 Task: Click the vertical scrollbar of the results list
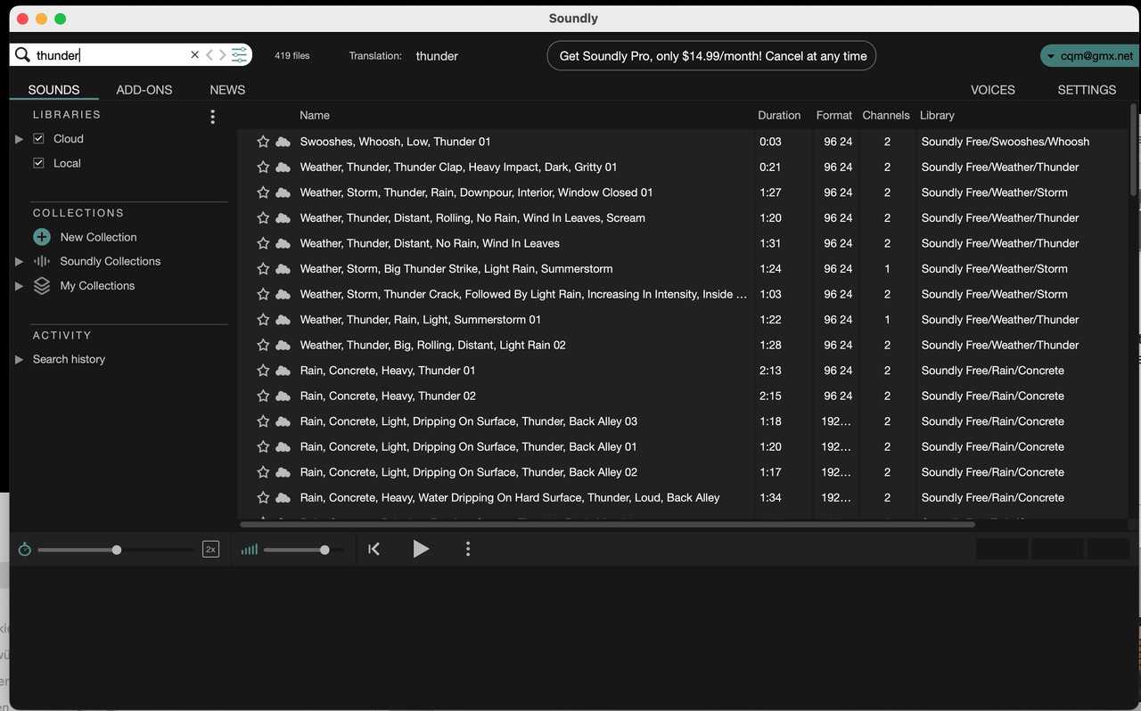1133,149
